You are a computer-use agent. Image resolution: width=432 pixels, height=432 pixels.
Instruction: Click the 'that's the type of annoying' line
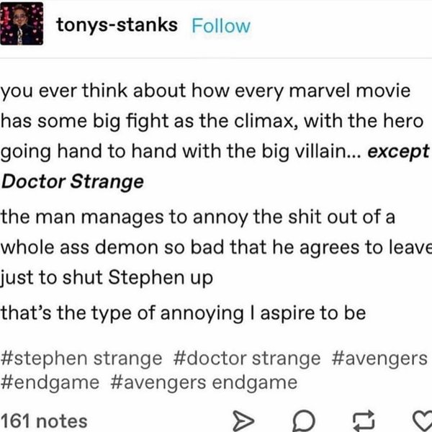pyautogui.click(x=183, y=313)
